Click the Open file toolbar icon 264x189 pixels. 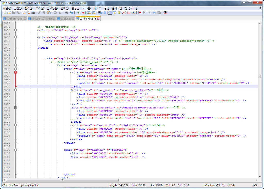(x=9, y=13)
